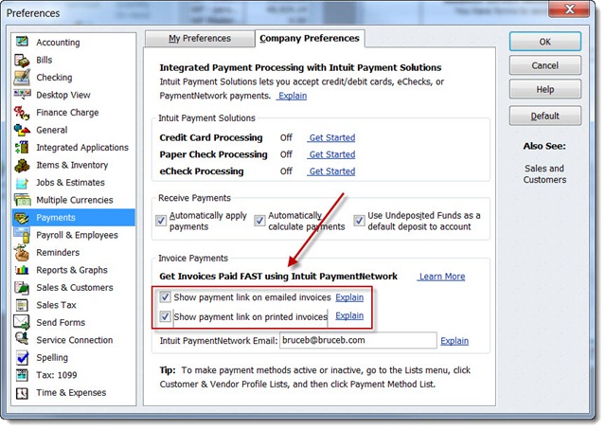Get Started with Paper Check Processing
Viewport: 606px width, 430px height.
pyautogui.click(x=331, y=154)
